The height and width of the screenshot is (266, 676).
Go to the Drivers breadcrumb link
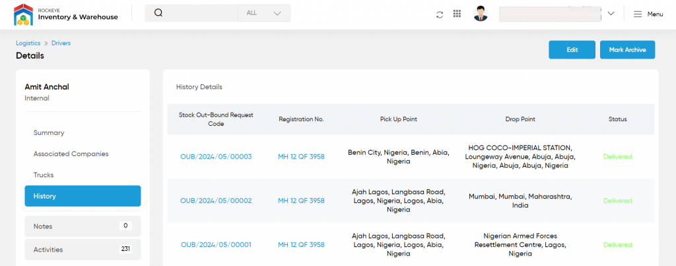coord(61,43)
